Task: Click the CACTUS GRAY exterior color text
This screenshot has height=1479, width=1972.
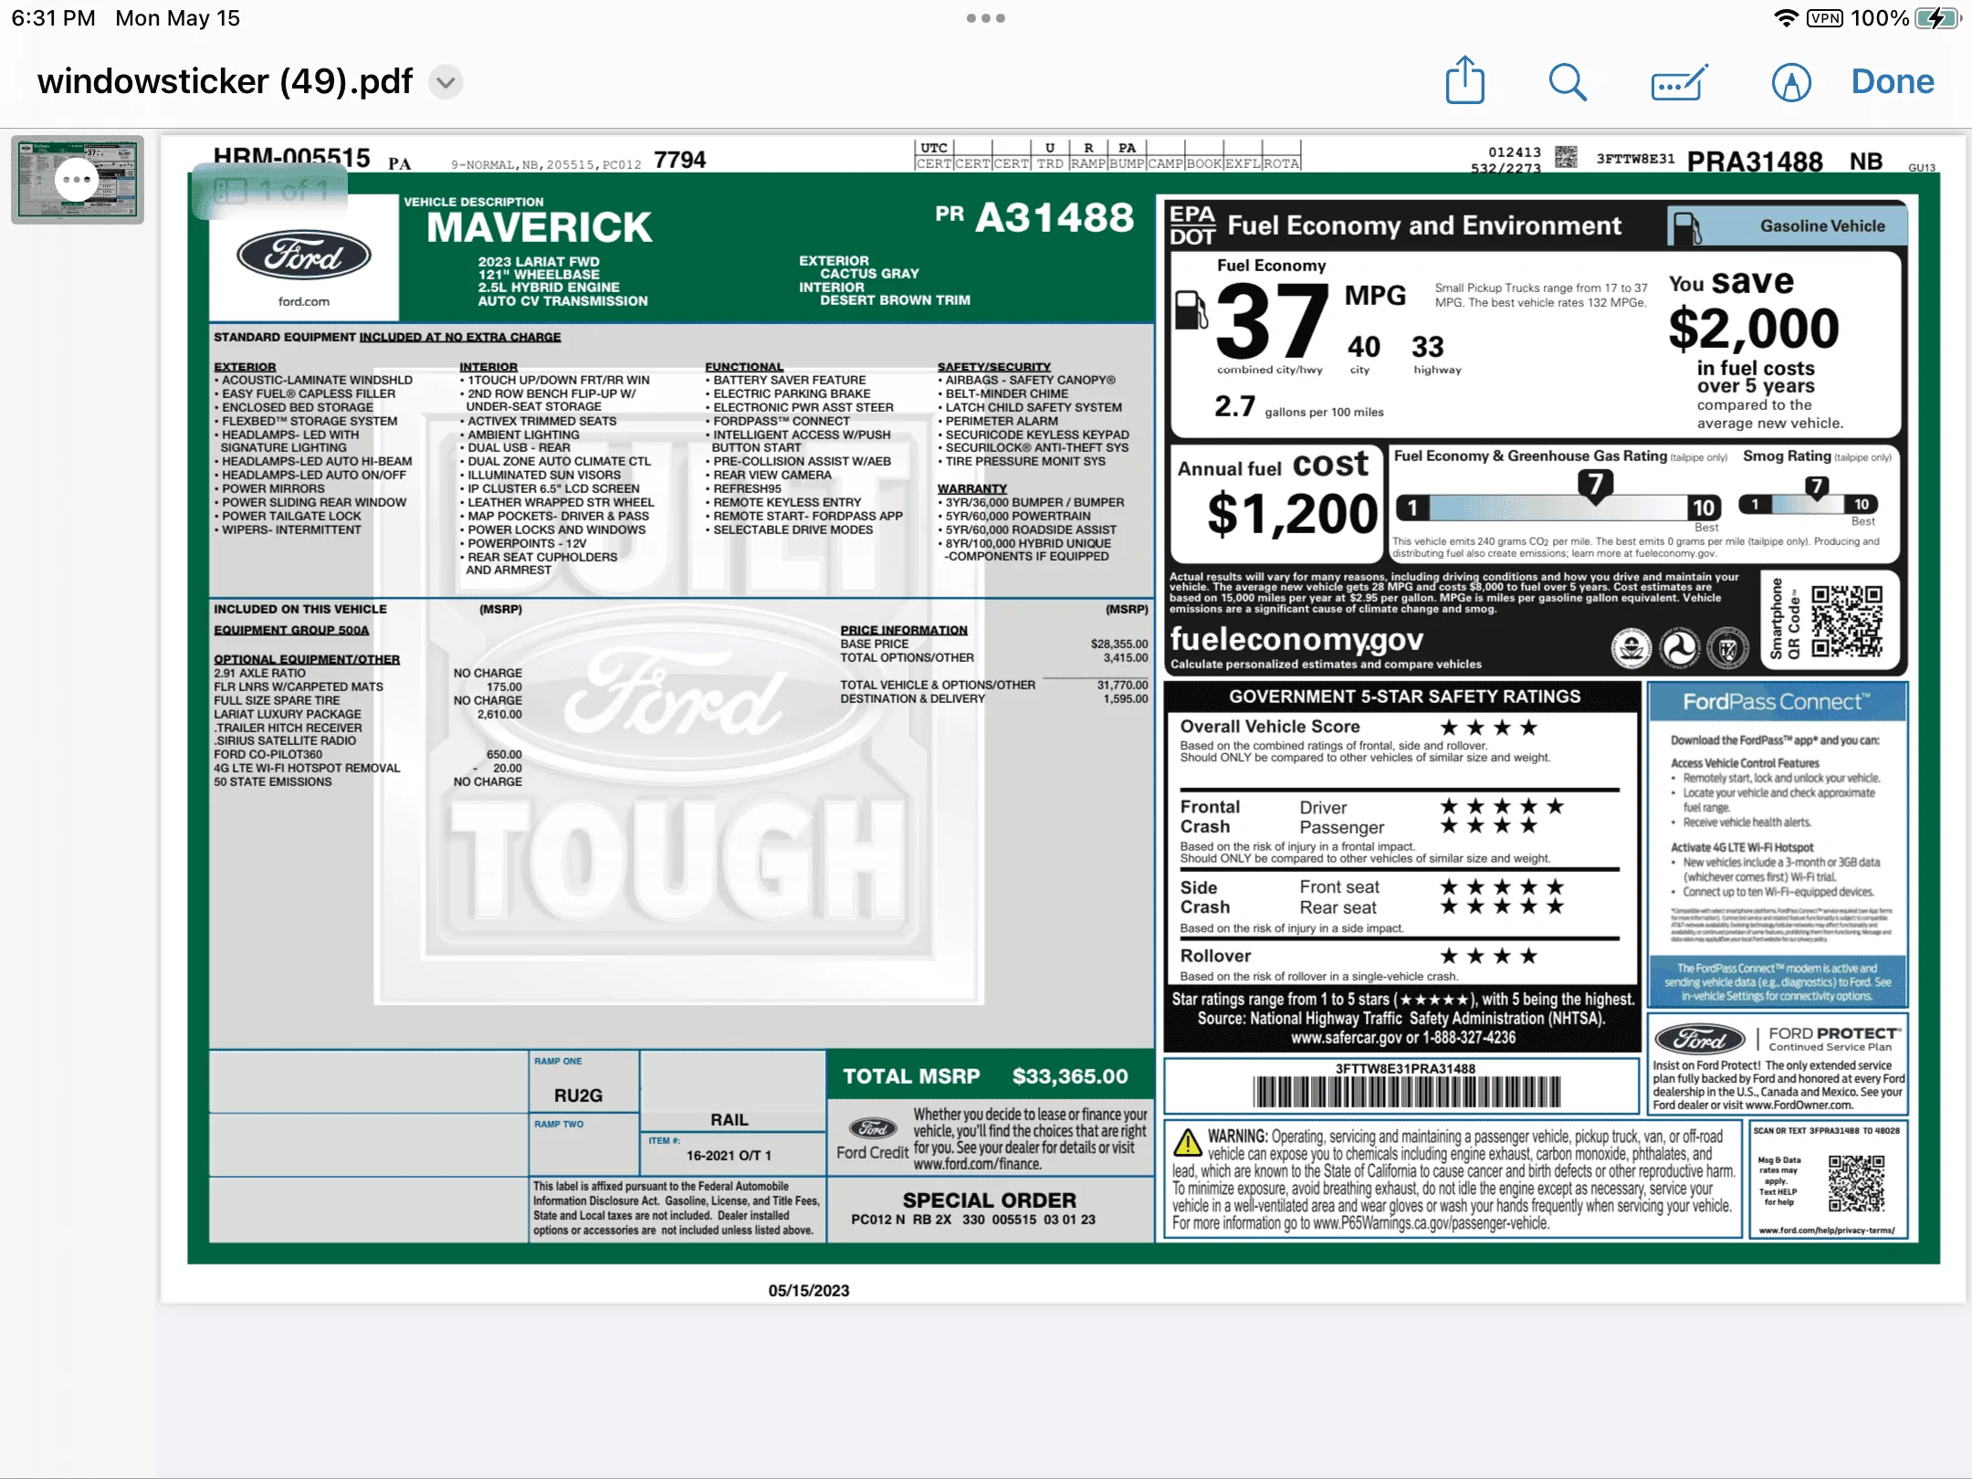Action: (x=869, y=274)
